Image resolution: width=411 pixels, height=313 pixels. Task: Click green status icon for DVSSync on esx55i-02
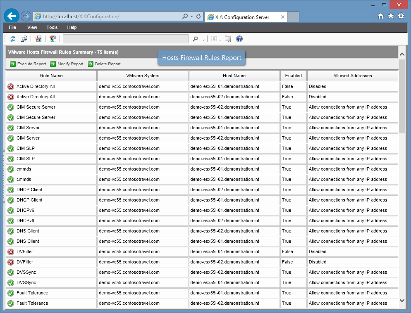coord(11,273)
